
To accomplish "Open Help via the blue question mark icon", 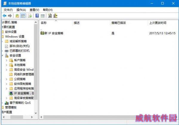I will 37,16.
